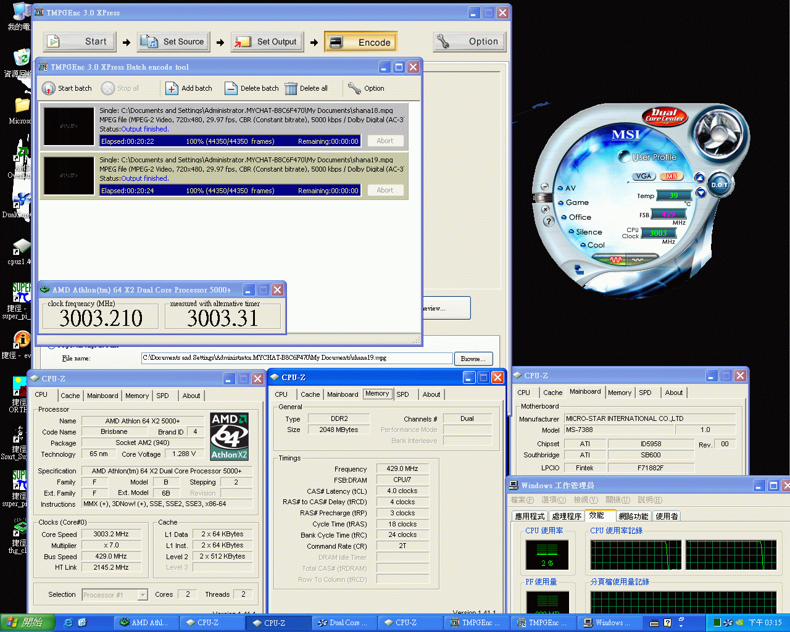This screenshot has height=632, width=790.
Task: Open the Memory tab in right CPU-Z window
Action: 620,393
